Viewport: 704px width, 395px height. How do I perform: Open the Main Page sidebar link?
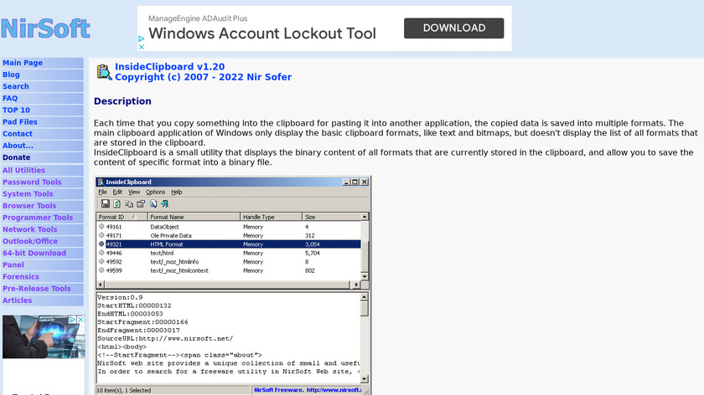tap(23, 63)
